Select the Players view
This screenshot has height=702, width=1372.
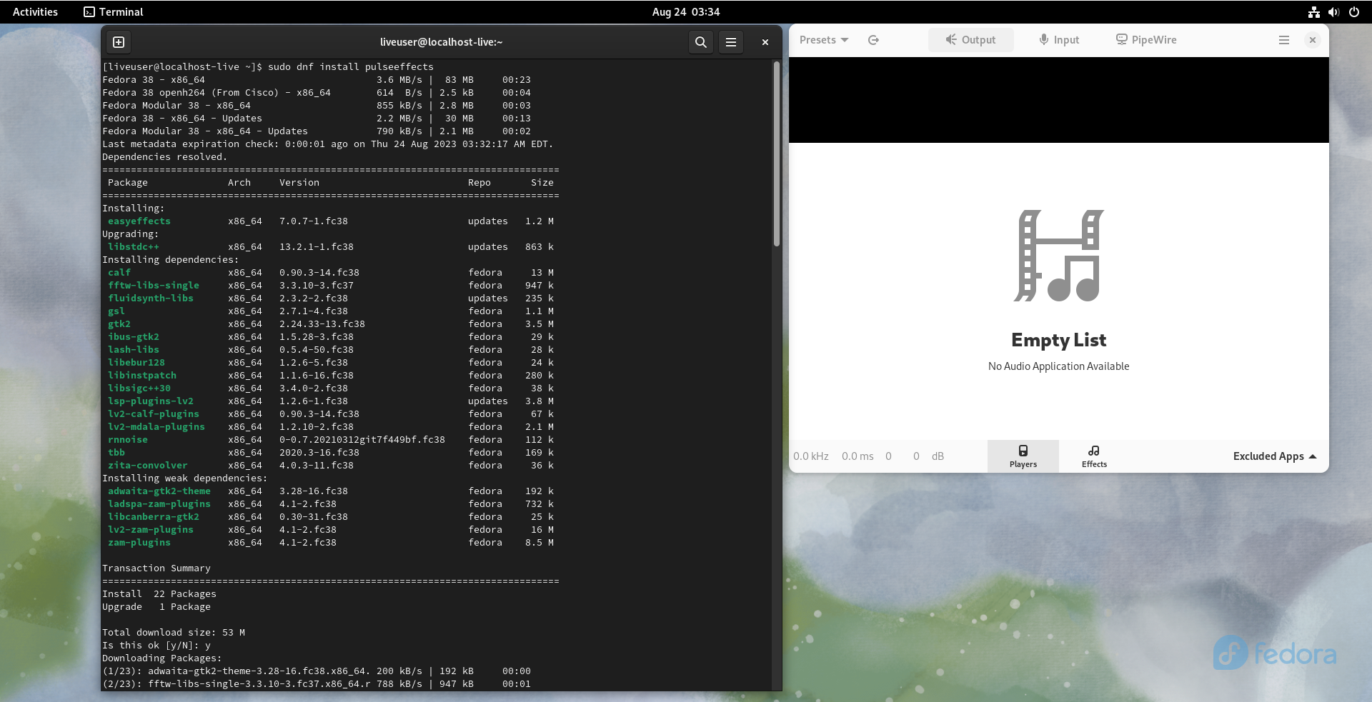pos(1023,456)
